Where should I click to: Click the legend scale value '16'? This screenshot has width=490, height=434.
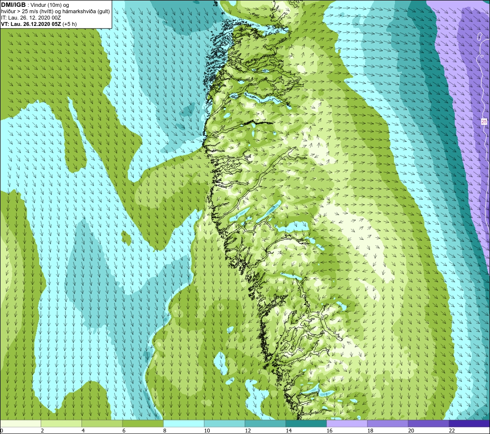tap(329, 431)
